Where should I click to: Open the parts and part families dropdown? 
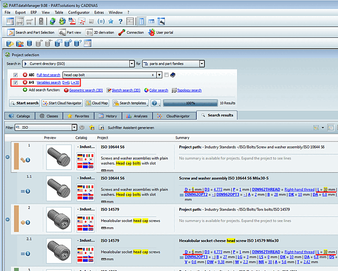201,64
